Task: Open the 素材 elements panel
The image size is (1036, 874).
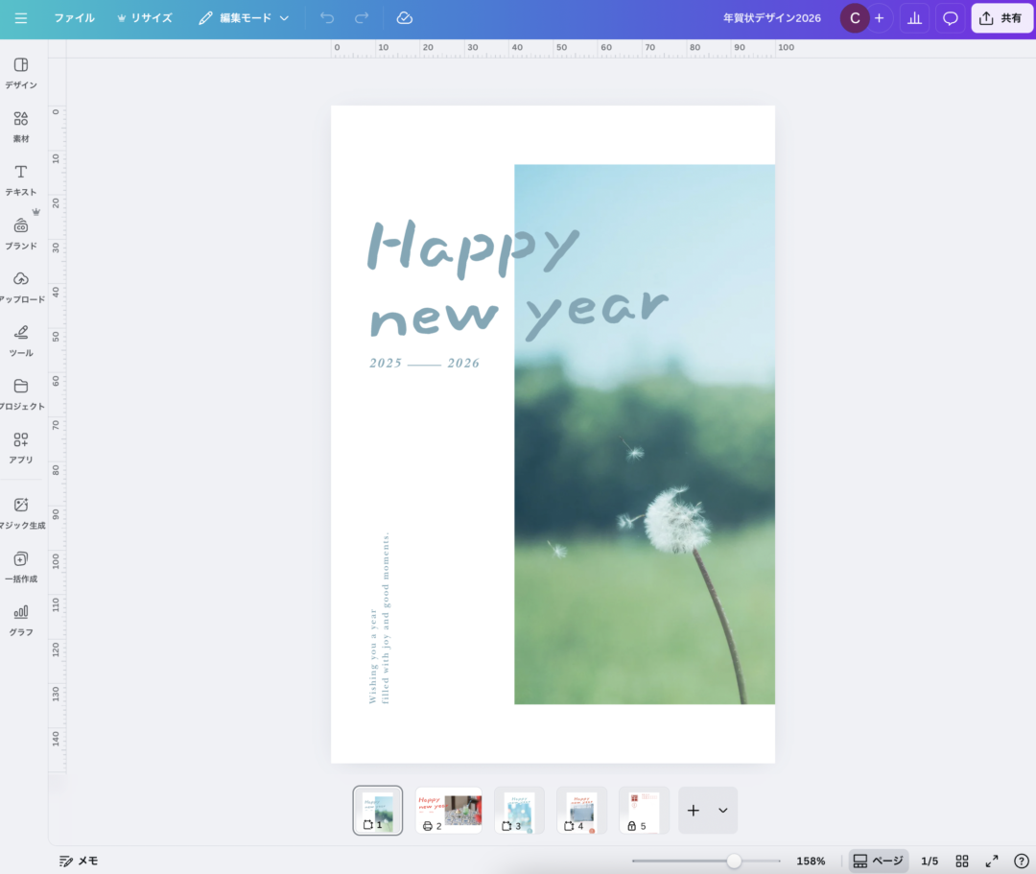Action: [x=21, y=127]
